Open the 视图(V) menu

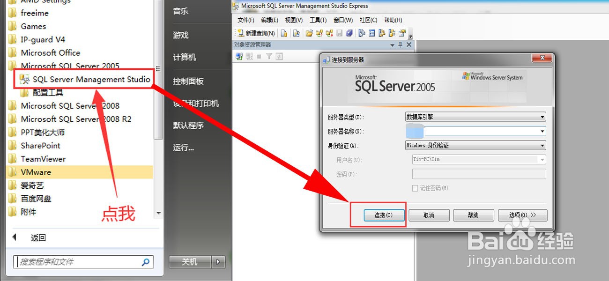[294, 20]
